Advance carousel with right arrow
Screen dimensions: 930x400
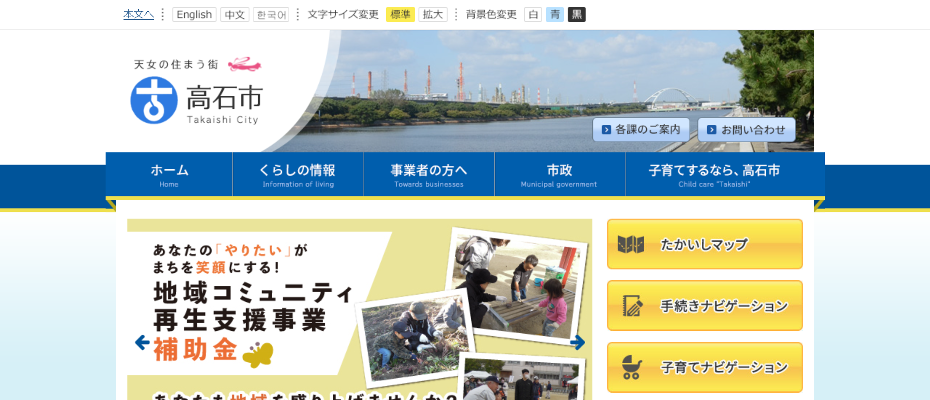coord(577,342)
